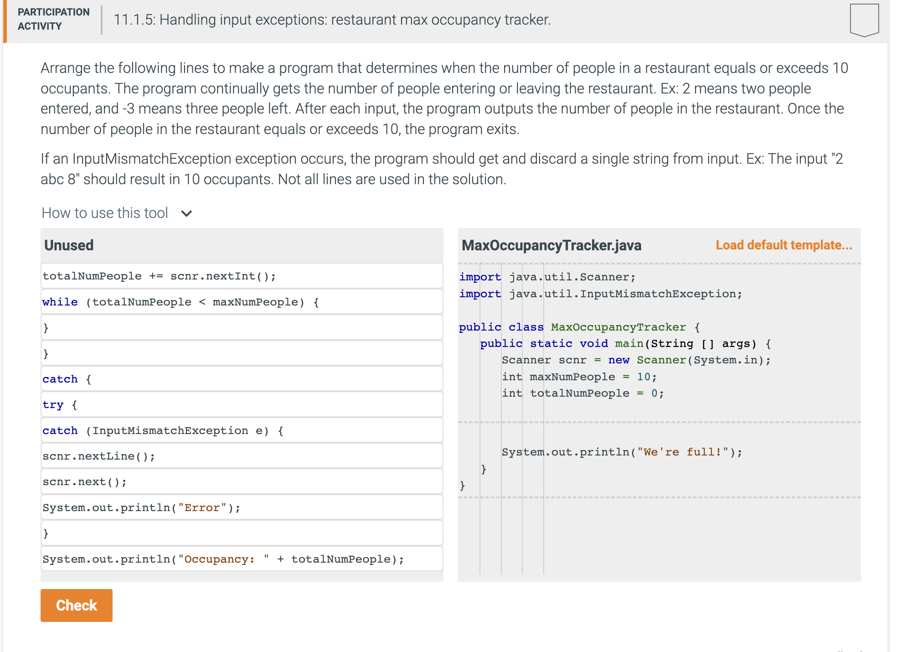Select the first closing brace line in Unused
917x652 pixels.
tap(242, 327)
